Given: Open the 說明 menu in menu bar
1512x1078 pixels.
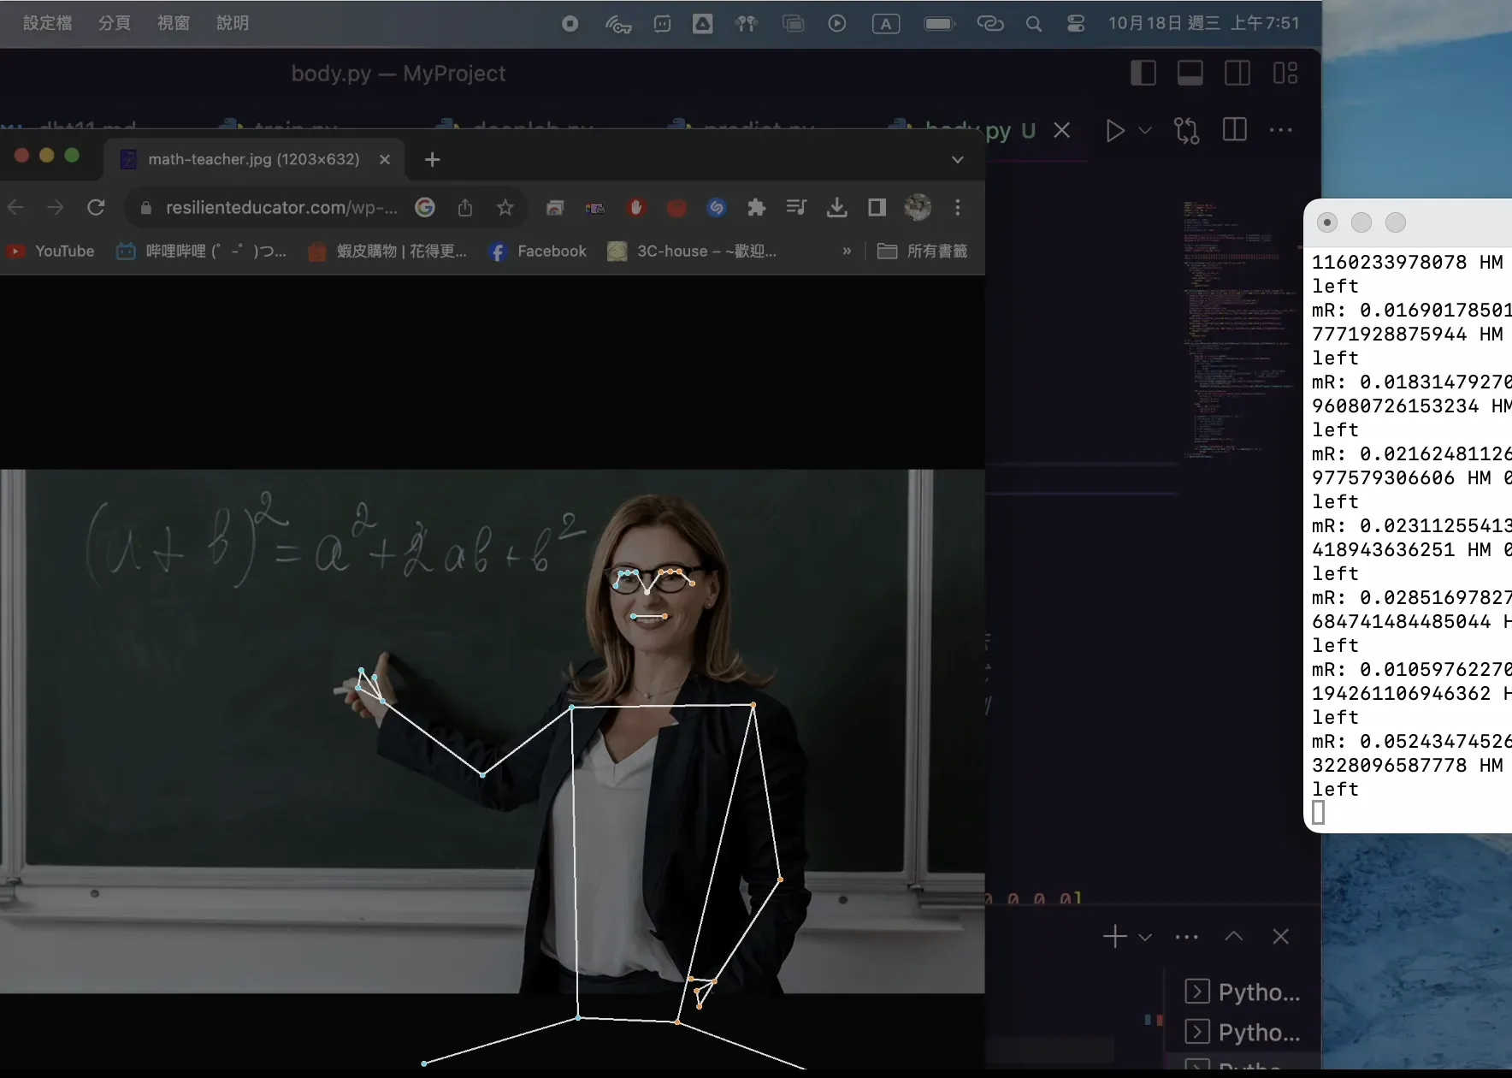Looking at the screenshot, I should [x=233, y=23].
